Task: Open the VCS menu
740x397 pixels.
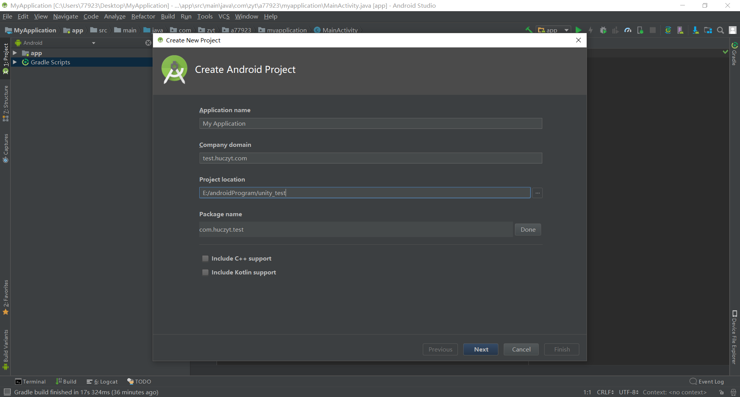Action: 224,16
